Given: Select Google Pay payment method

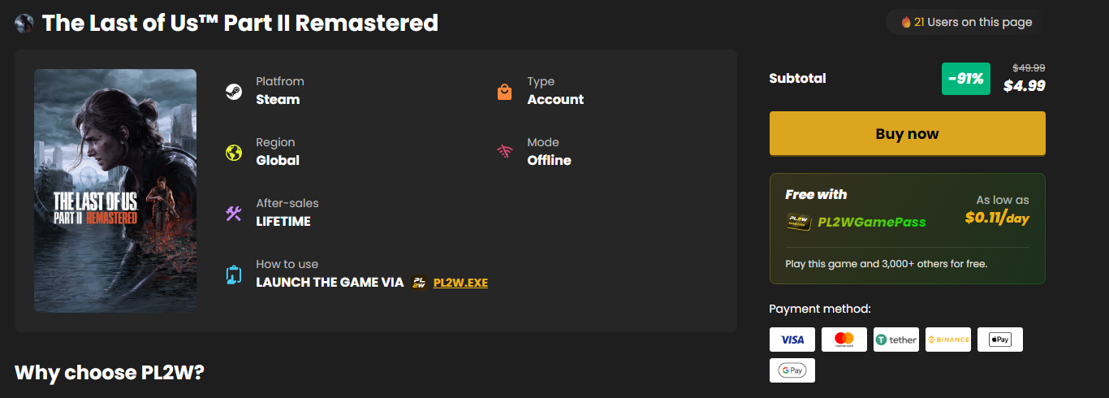Looking at the screenshot, I should coord(792,370).
